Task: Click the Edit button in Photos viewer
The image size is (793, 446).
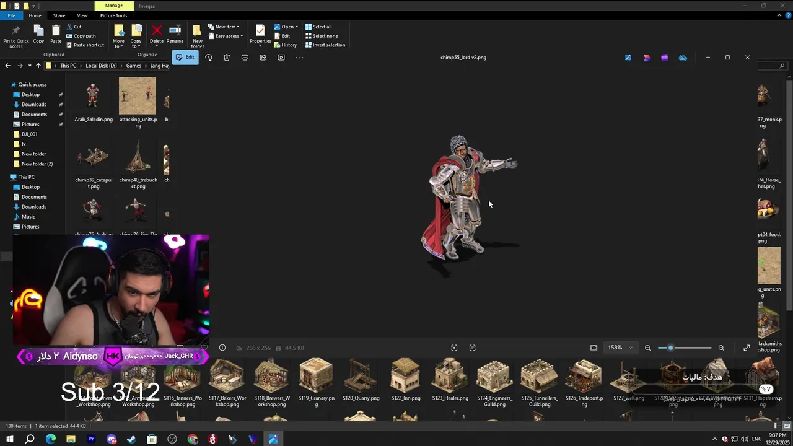Action: coord(185,57)
